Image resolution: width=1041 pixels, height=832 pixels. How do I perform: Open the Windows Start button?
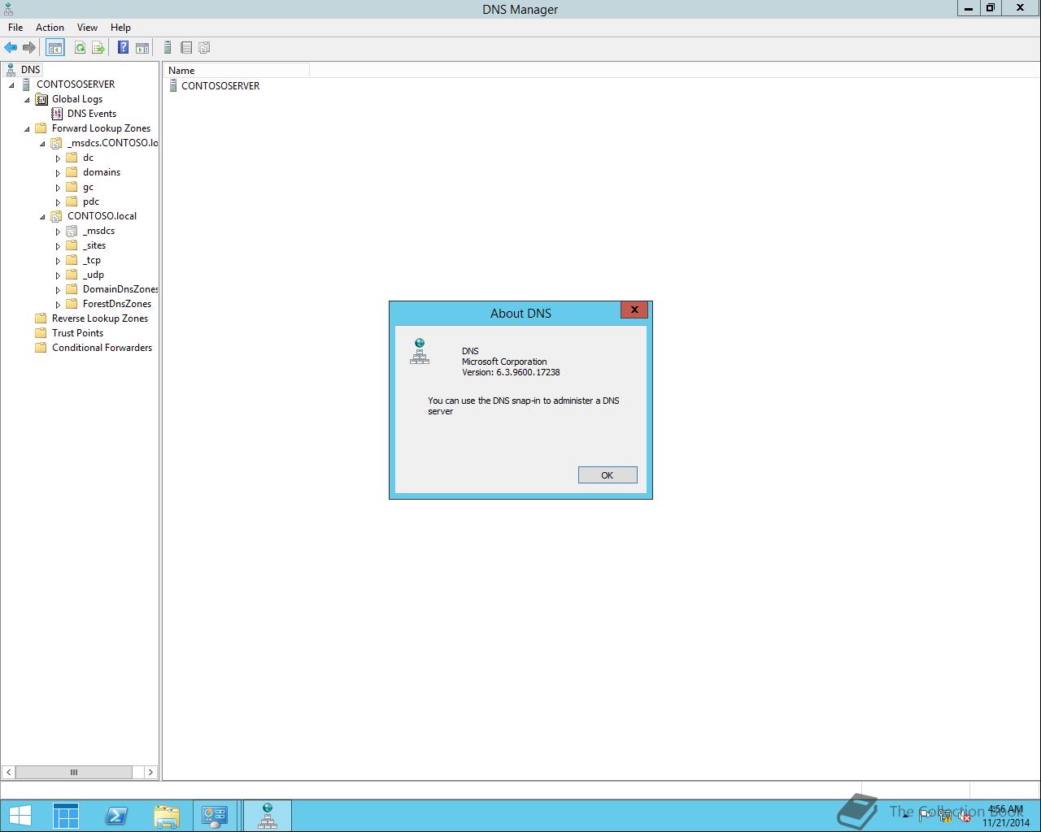click(x=20, y=816)
